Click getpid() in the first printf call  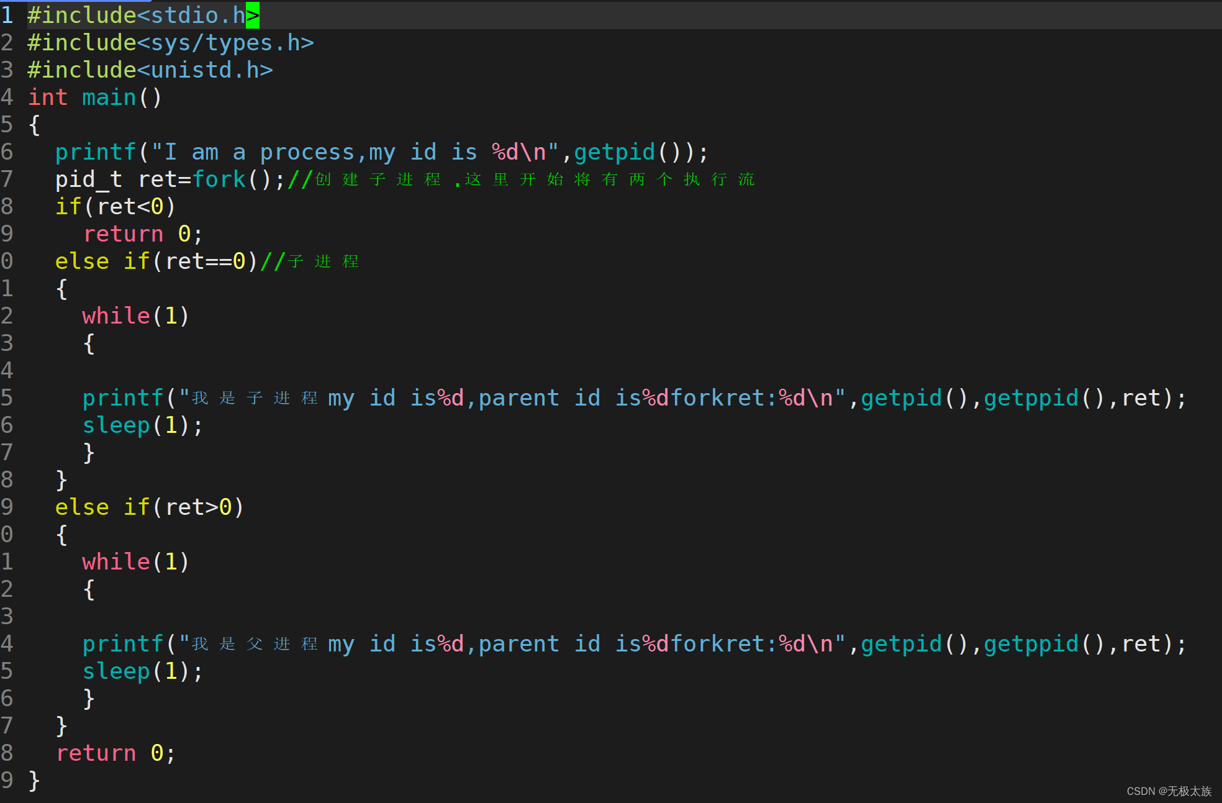(x=627, y=152)
